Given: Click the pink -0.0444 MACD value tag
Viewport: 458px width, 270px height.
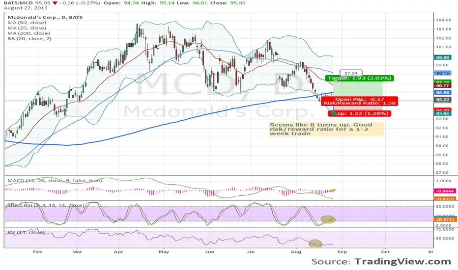Looking at the screenshot, I should coord(445,191).
